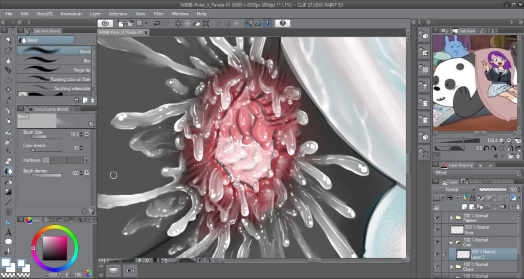The image size is (524, 279).
Task: Expand the Chars layer folder
Action: click(451, 267)
